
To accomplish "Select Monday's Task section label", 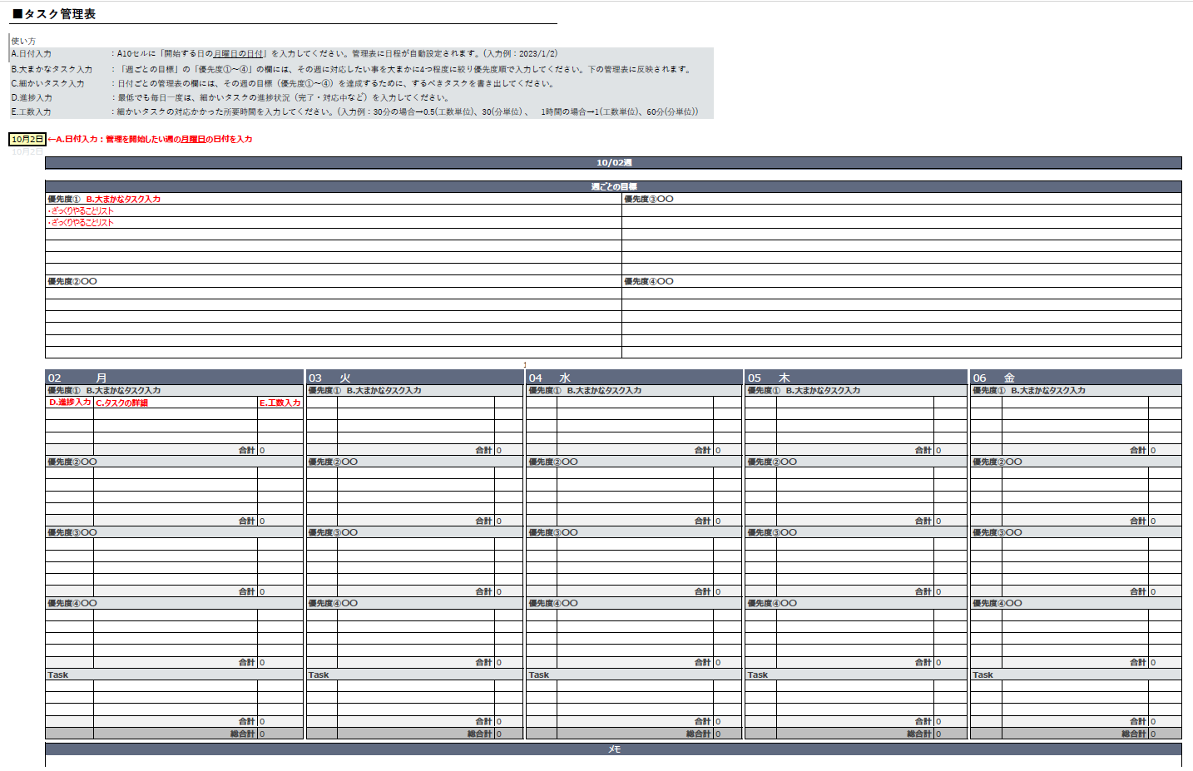I will coord(58,675).
